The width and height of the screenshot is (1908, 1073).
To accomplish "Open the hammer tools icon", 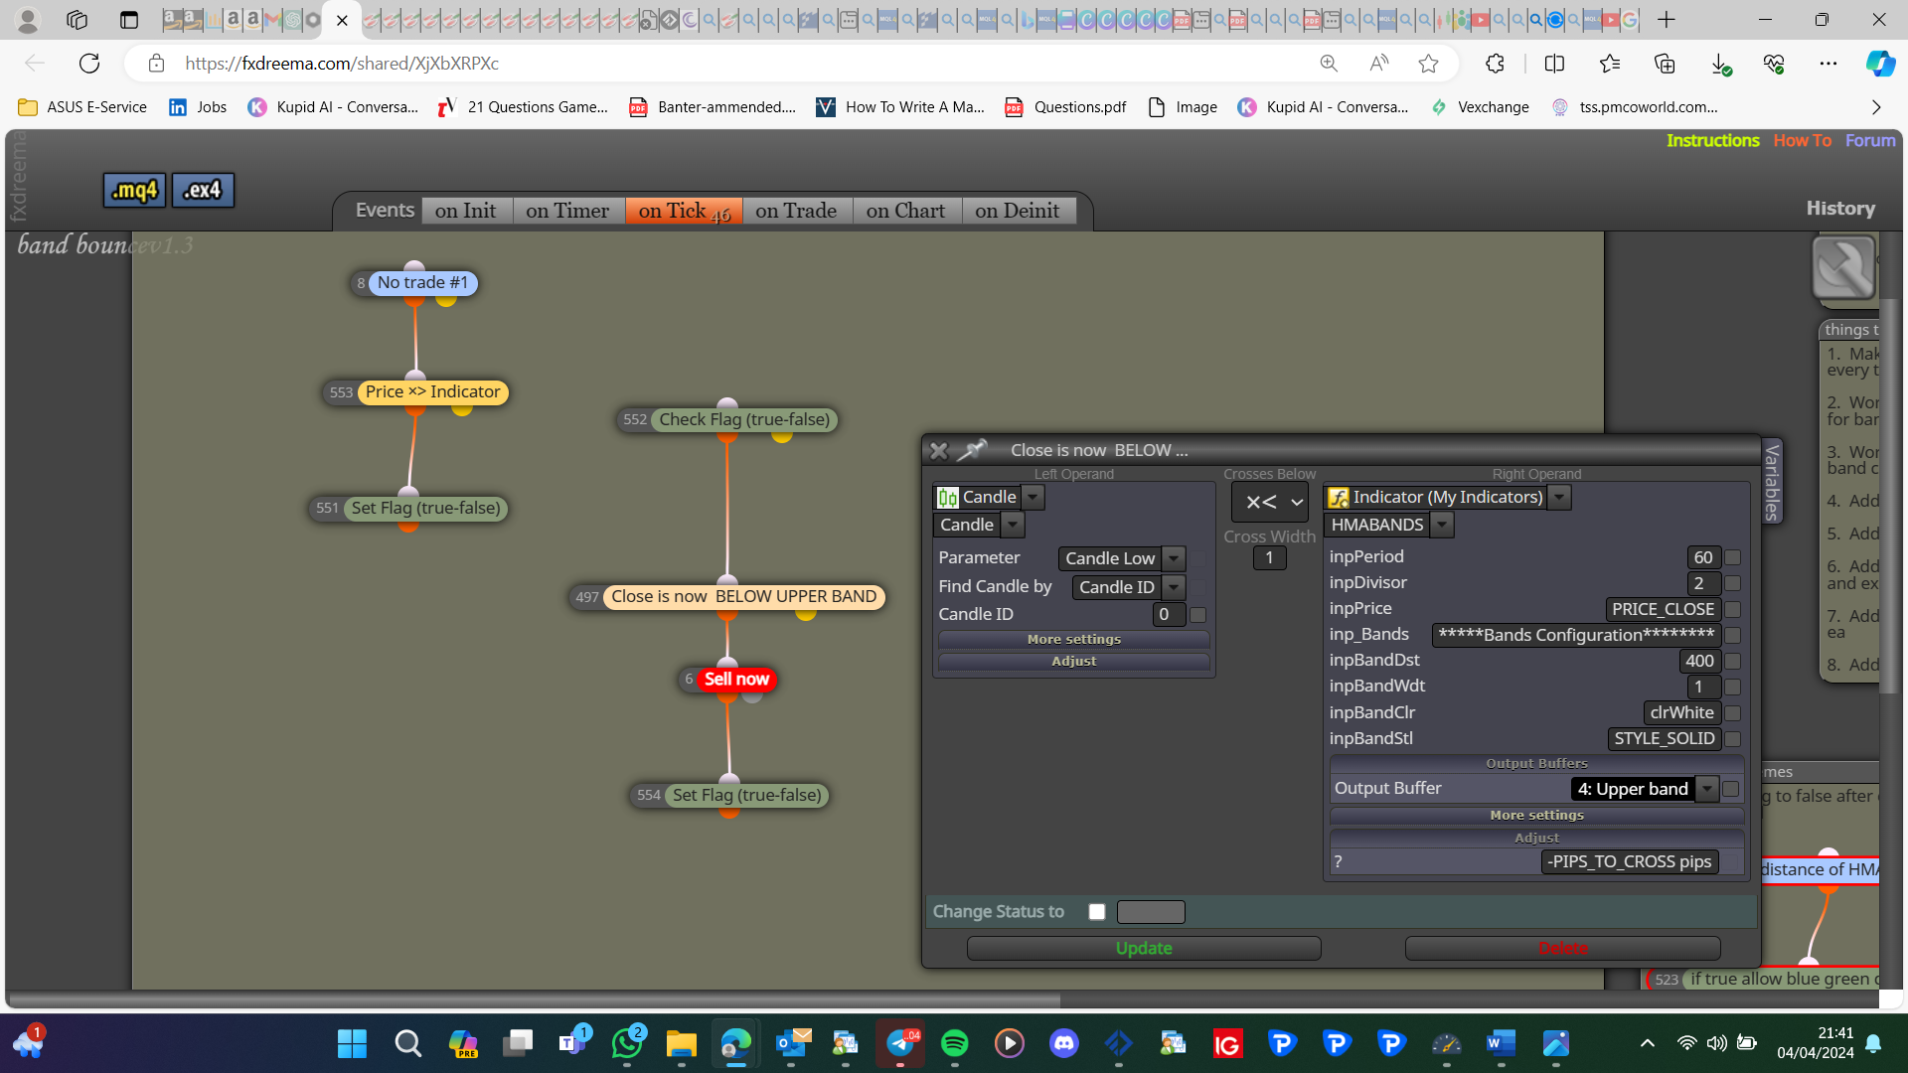I will point(1843,267).
